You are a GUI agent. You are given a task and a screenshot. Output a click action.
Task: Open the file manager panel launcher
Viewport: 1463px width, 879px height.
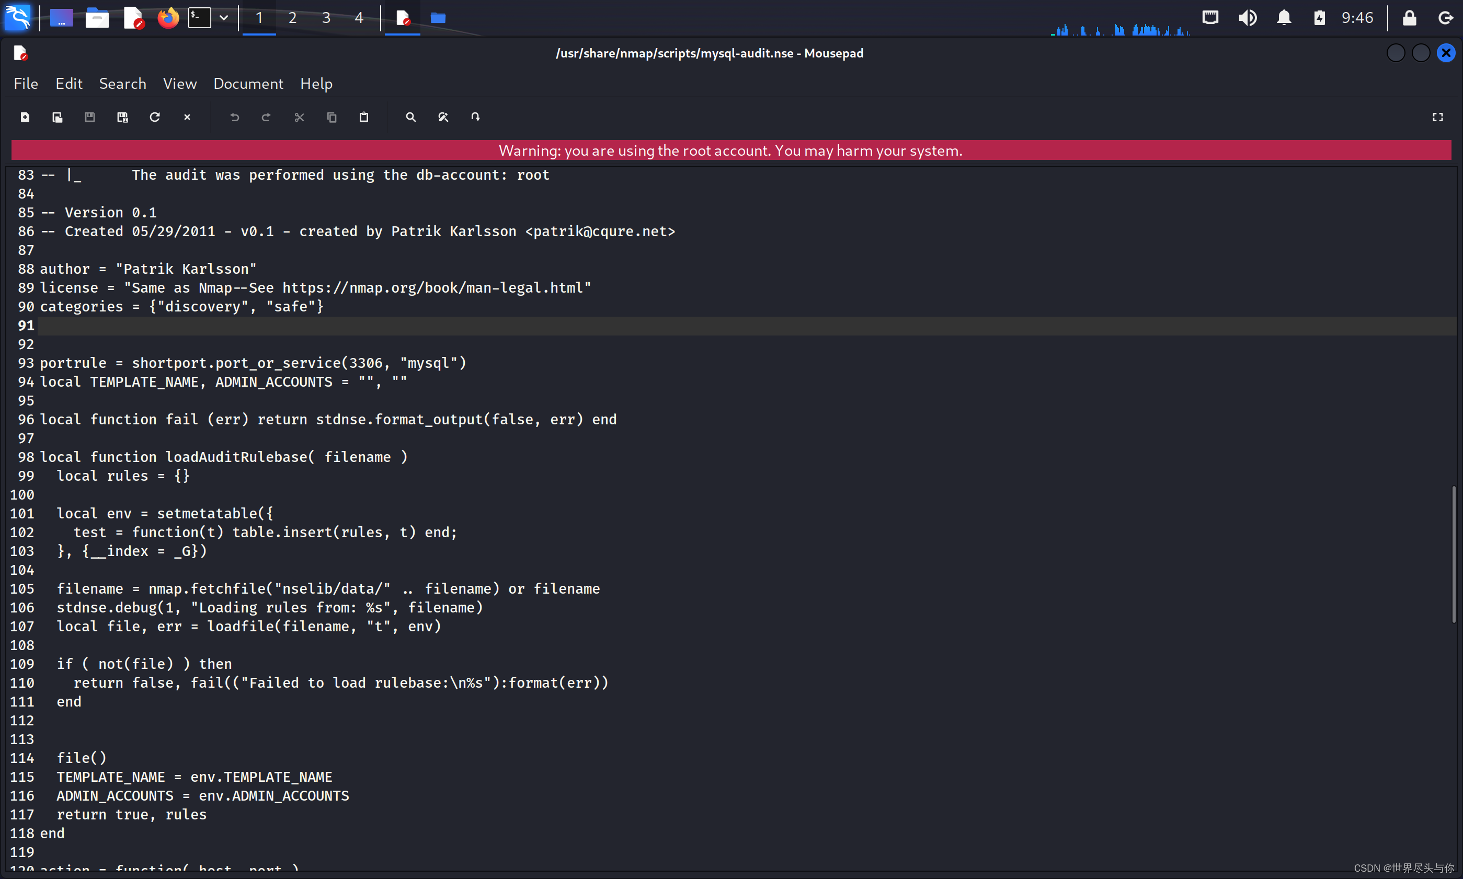(97, 18)
